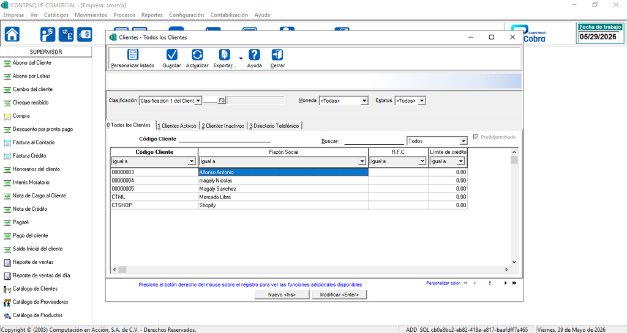Click vertical scrollbar thumb in client list
The image size is (627, 333).
coord(514,159)
